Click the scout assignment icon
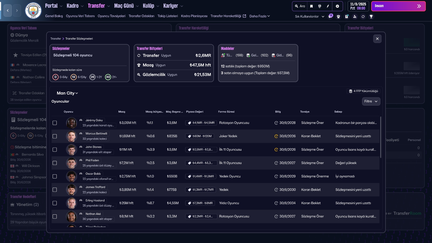 [x=355, y=16]
